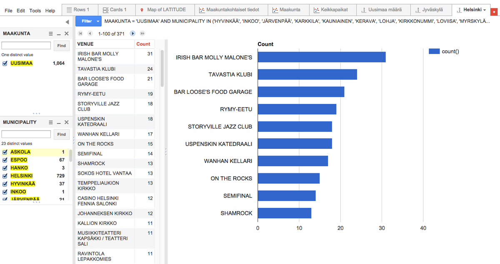
Task: Uncheck the INKOO municipality checkbox
Action: pyautogui.click(x=5, y=192)
